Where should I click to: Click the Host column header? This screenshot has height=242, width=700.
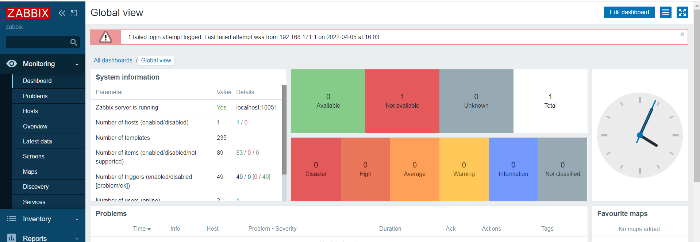(x=212, y=228)
